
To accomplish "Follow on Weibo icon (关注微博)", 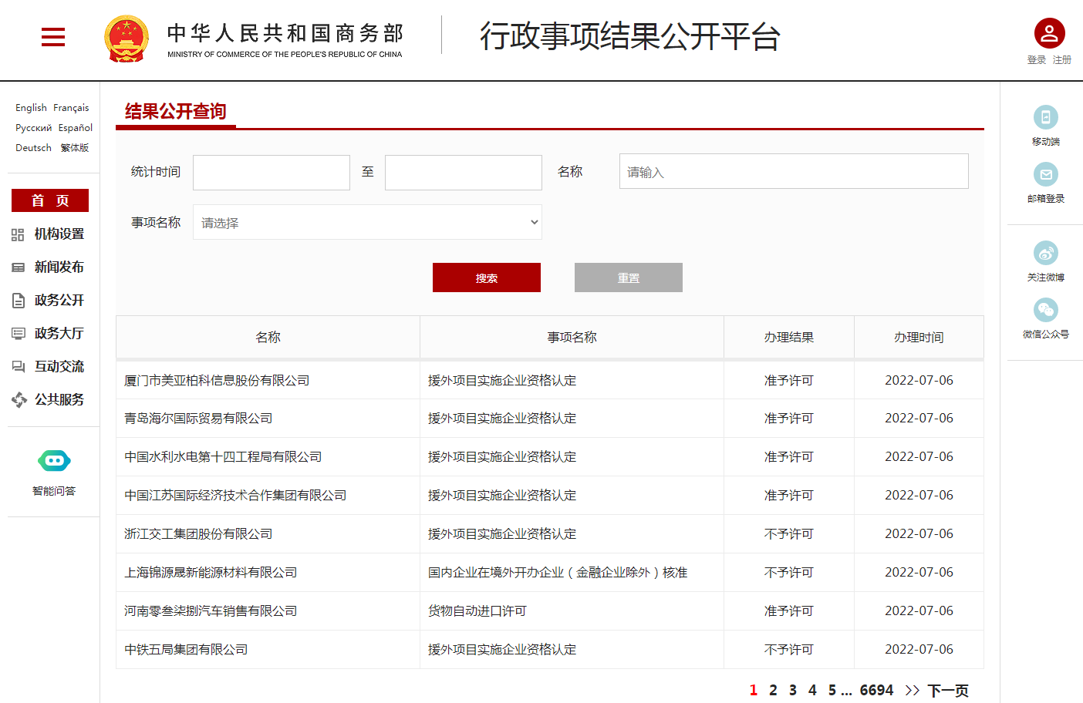I will (1045, 253).
